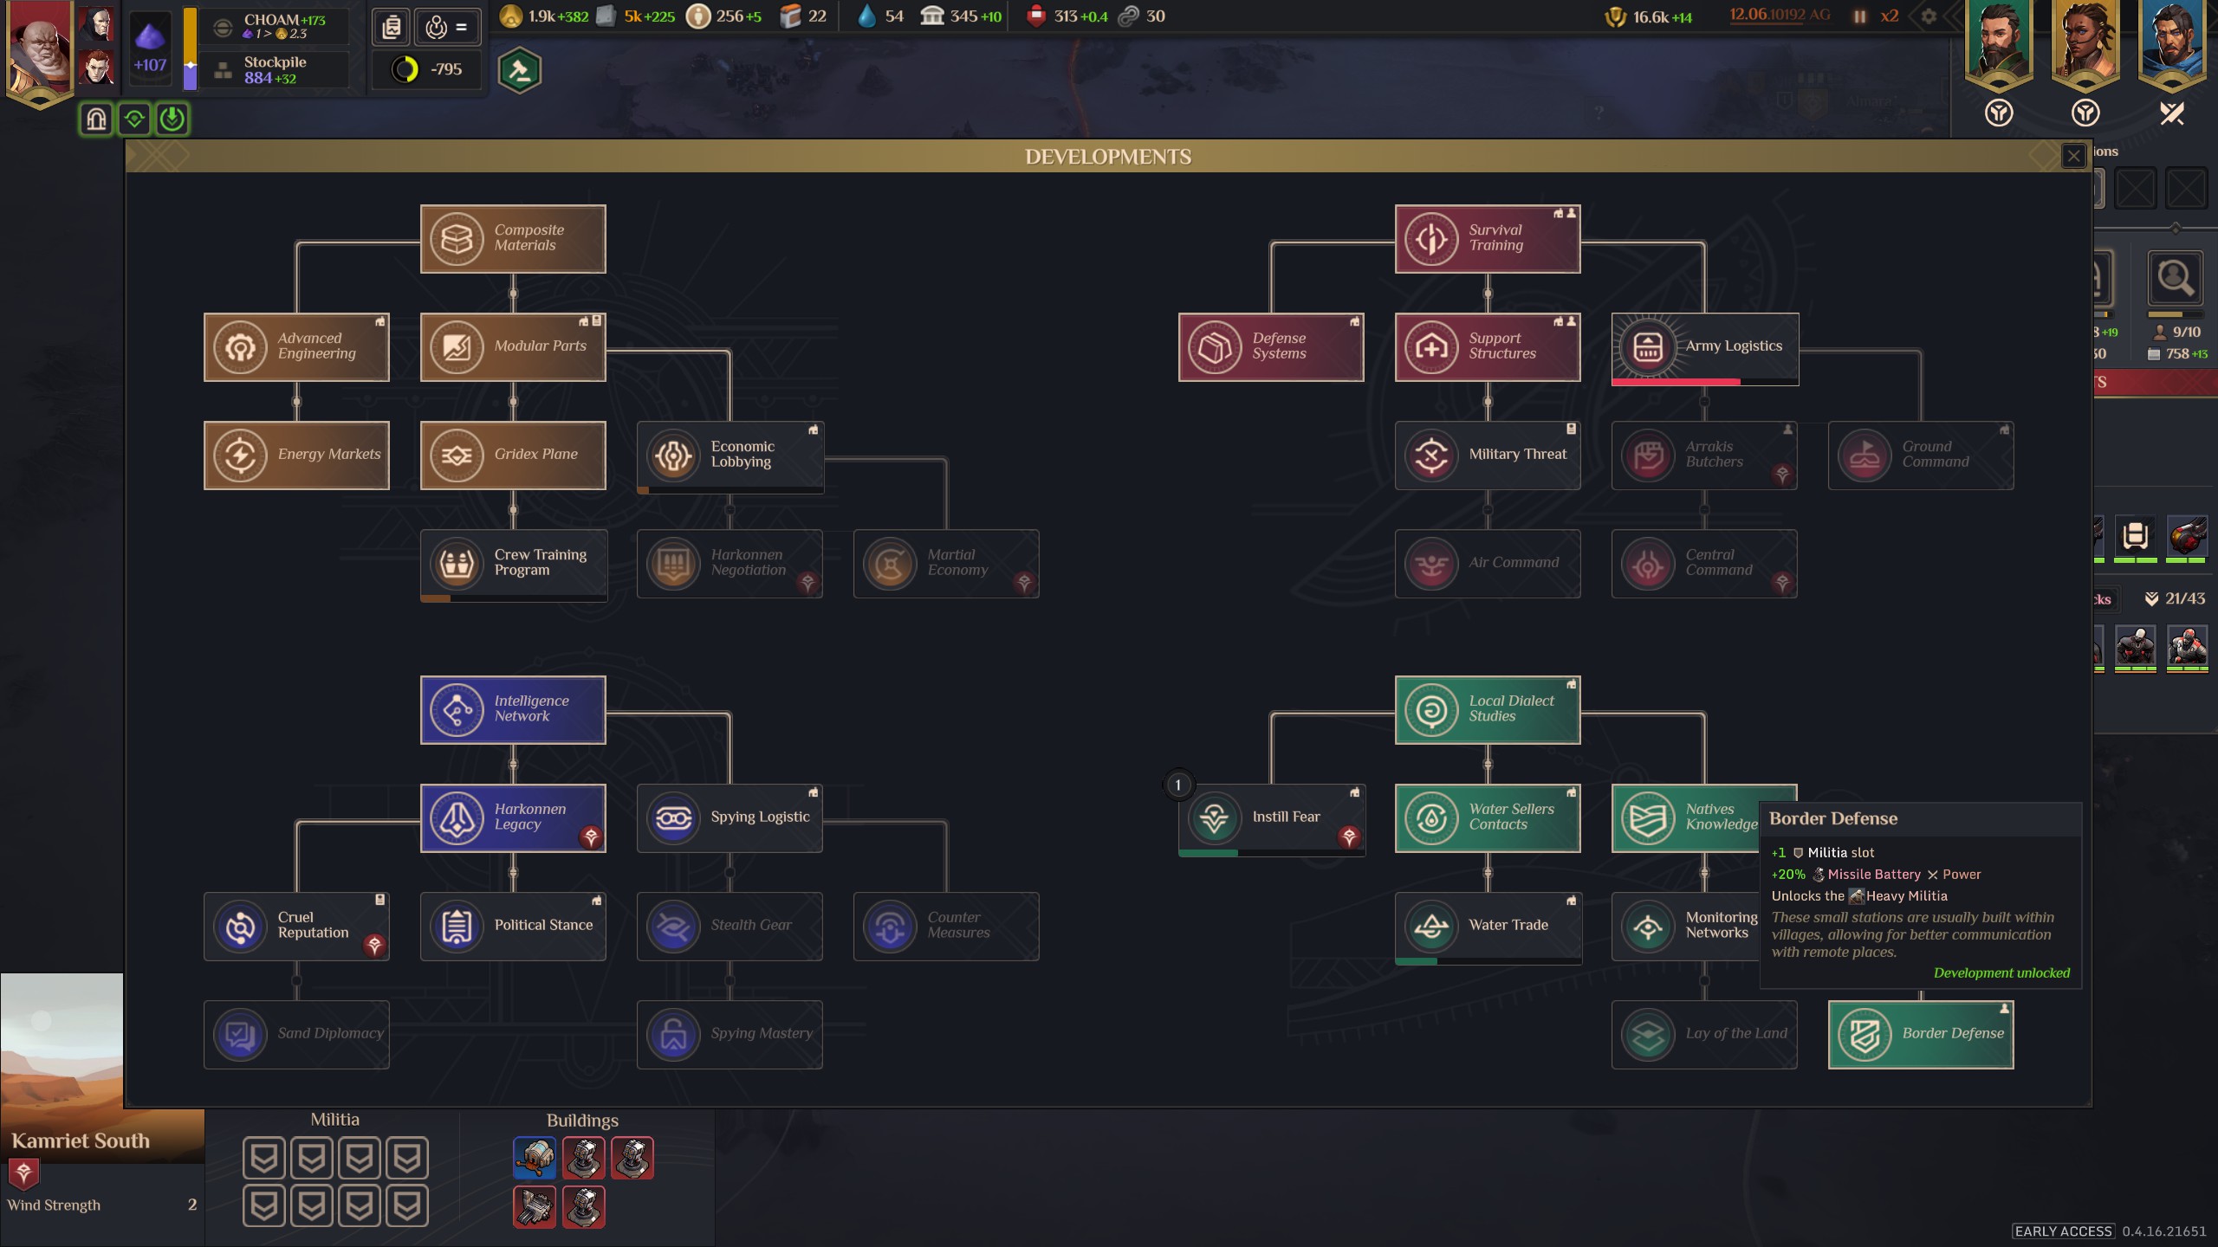Click the Spying Logistic development icon

[673, 818]
